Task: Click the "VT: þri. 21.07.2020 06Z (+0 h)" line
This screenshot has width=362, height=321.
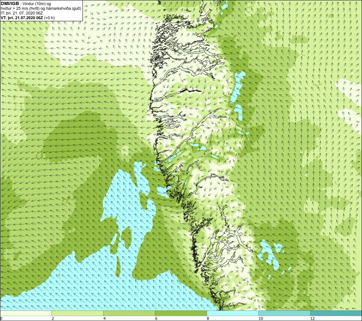Action: coord(28,18)
